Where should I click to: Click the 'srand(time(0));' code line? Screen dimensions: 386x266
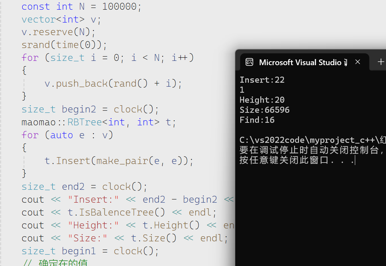click(x=64, y=45)
